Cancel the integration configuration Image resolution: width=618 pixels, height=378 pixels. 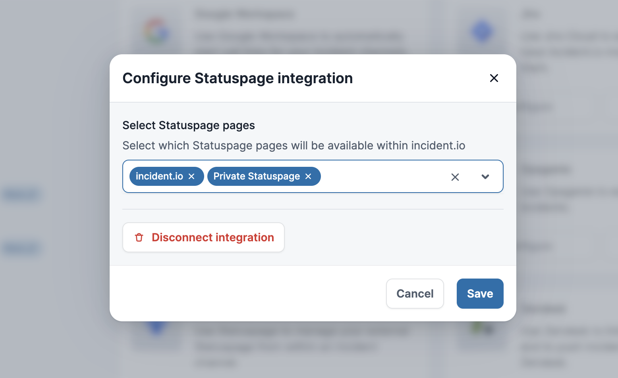[x=415, y=294]
